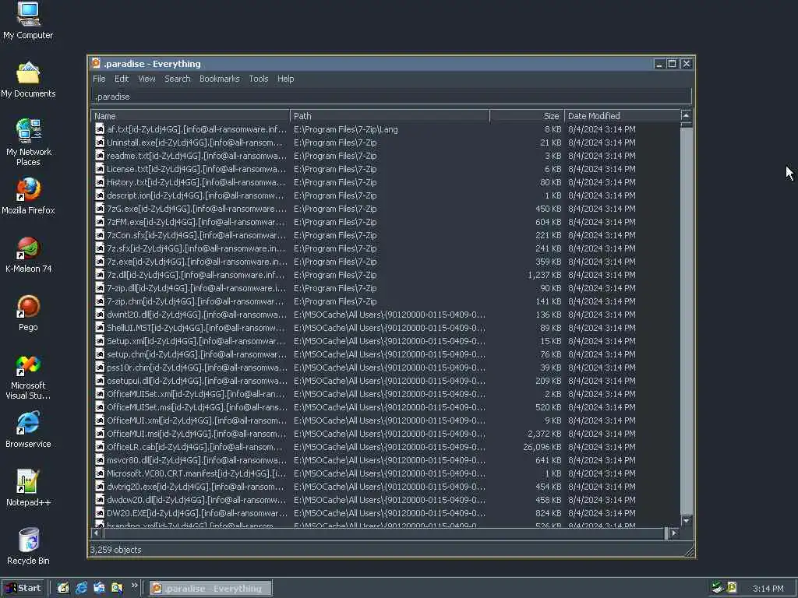
Task: Open the View menu
Action: [x=147, y=79]
